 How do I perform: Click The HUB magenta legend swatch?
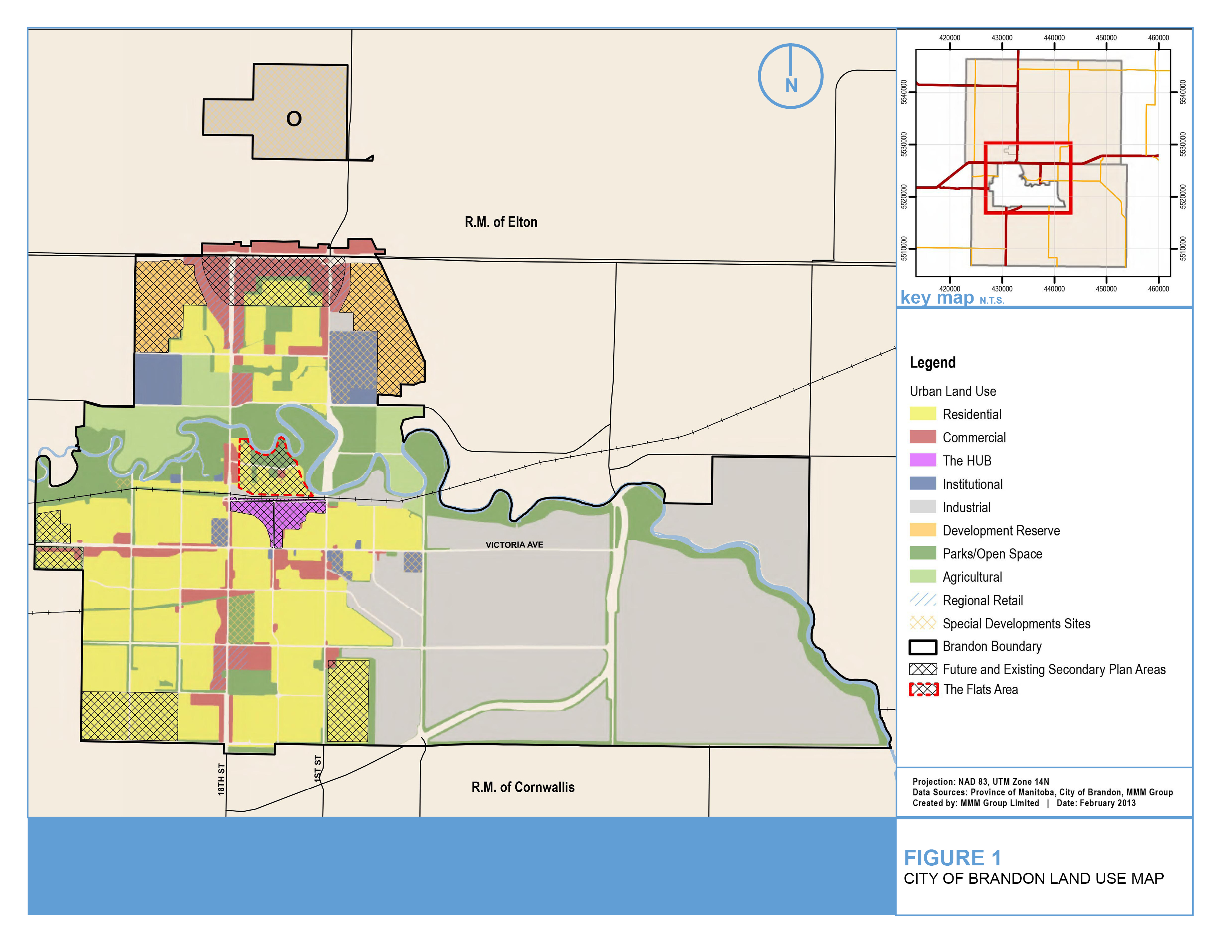pyautogui.click(x=923, y=460)
